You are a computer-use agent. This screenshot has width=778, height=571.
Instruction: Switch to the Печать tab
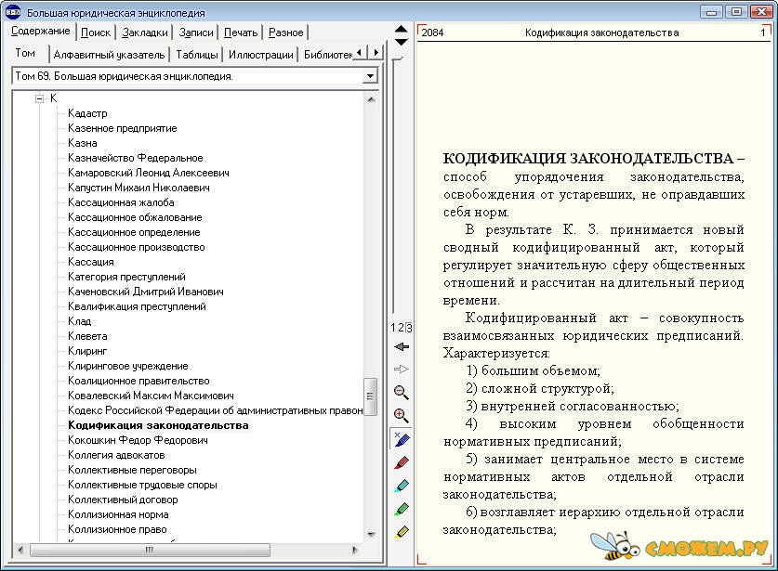[x=241, y=32]
